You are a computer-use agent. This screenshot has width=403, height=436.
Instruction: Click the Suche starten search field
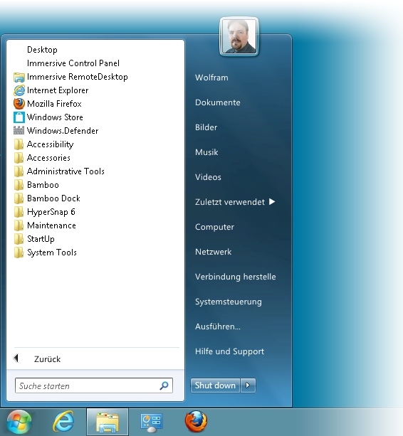point(94,386)
